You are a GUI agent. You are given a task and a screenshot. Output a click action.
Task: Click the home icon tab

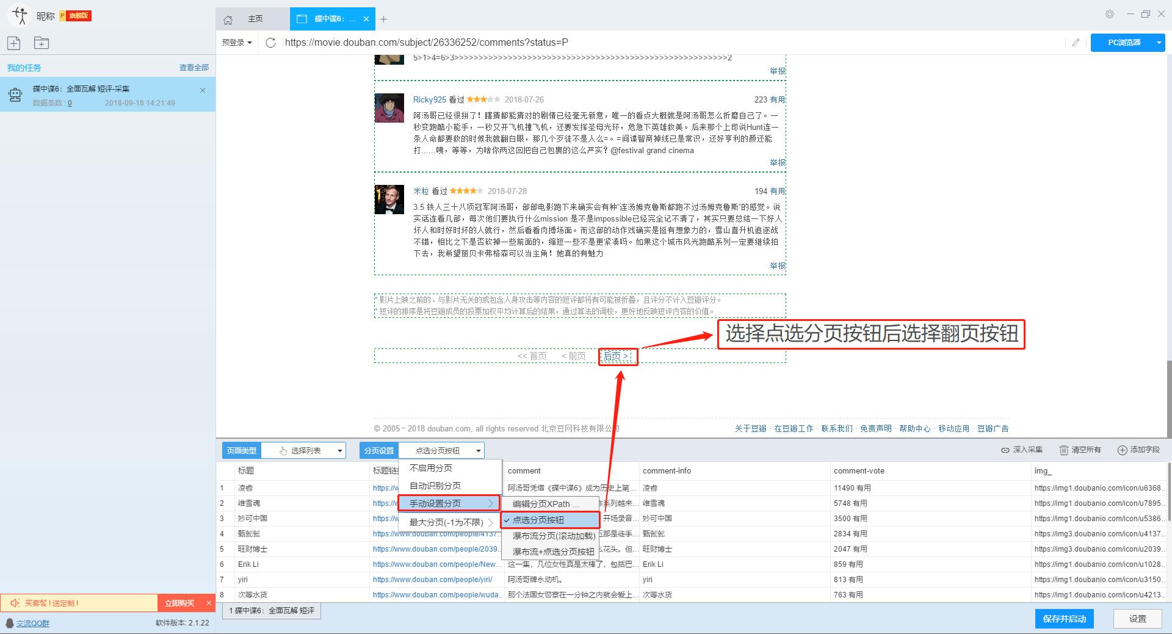point(228,20)
